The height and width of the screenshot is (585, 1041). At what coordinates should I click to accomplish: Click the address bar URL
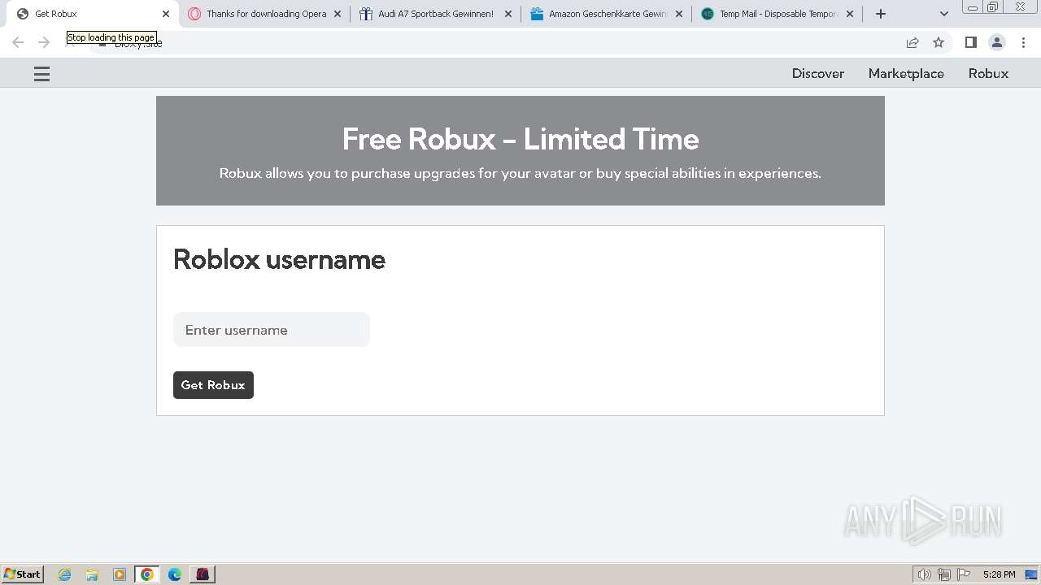[138, 43]
